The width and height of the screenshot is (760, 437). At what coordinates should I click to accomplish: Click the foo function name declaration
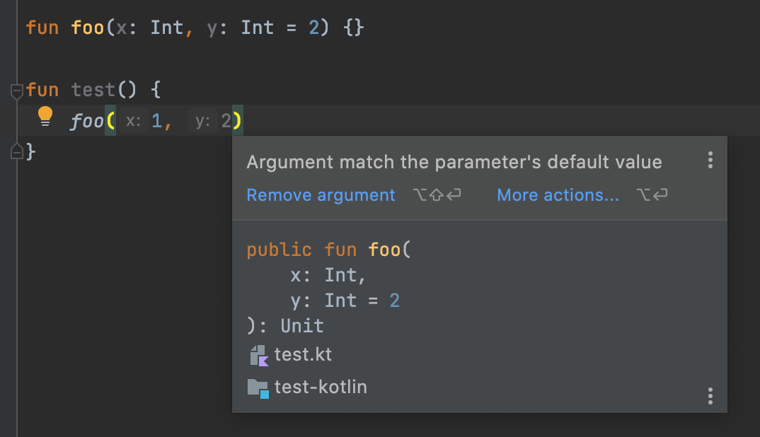click(x=88, y=28)
